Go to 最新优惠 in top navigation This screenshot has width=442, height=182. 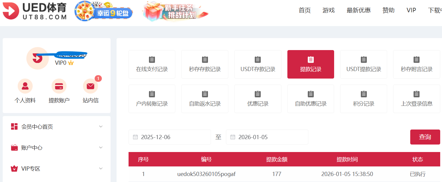(358, 10)
